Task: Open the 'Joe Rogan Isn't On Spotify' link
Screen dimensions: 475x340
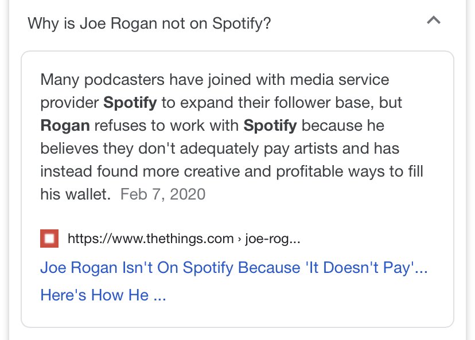Action: [234, 268]
